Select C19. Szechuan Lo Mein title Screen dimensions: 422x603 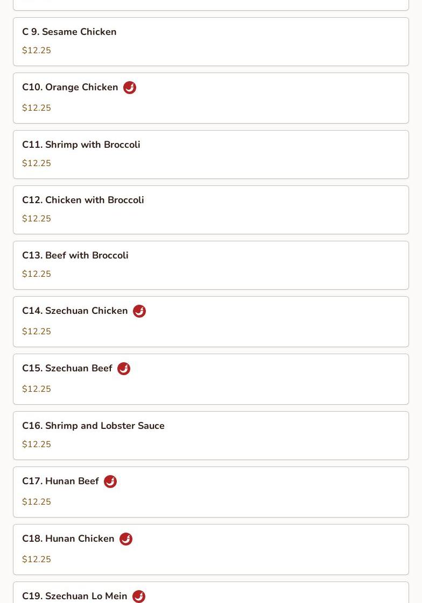pos(75,596)
